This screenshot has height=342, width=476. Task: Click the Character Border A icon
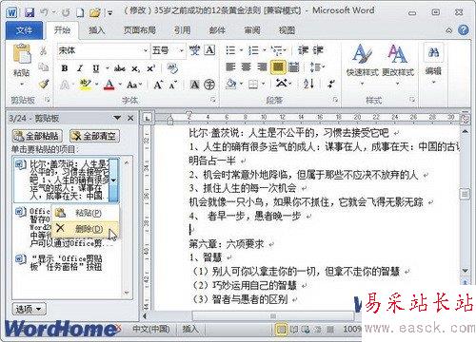209,50
